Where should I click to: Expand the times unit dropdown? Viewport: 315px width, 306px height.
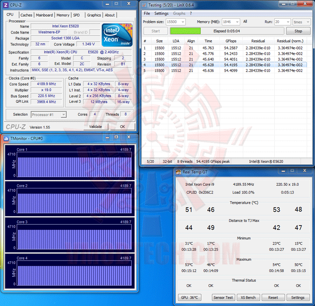(x=308, y=22)
